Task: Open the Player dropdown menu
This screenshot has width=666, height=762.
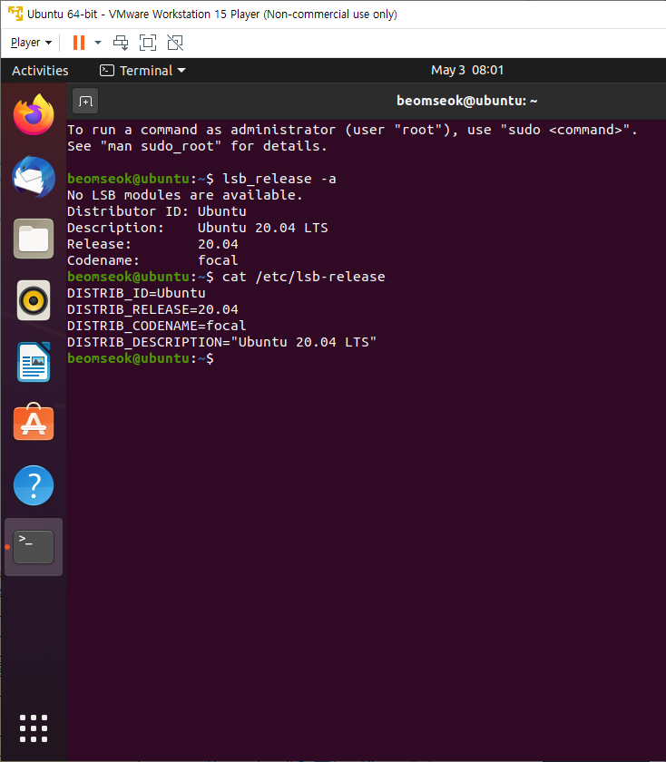Action: point(31,43)
